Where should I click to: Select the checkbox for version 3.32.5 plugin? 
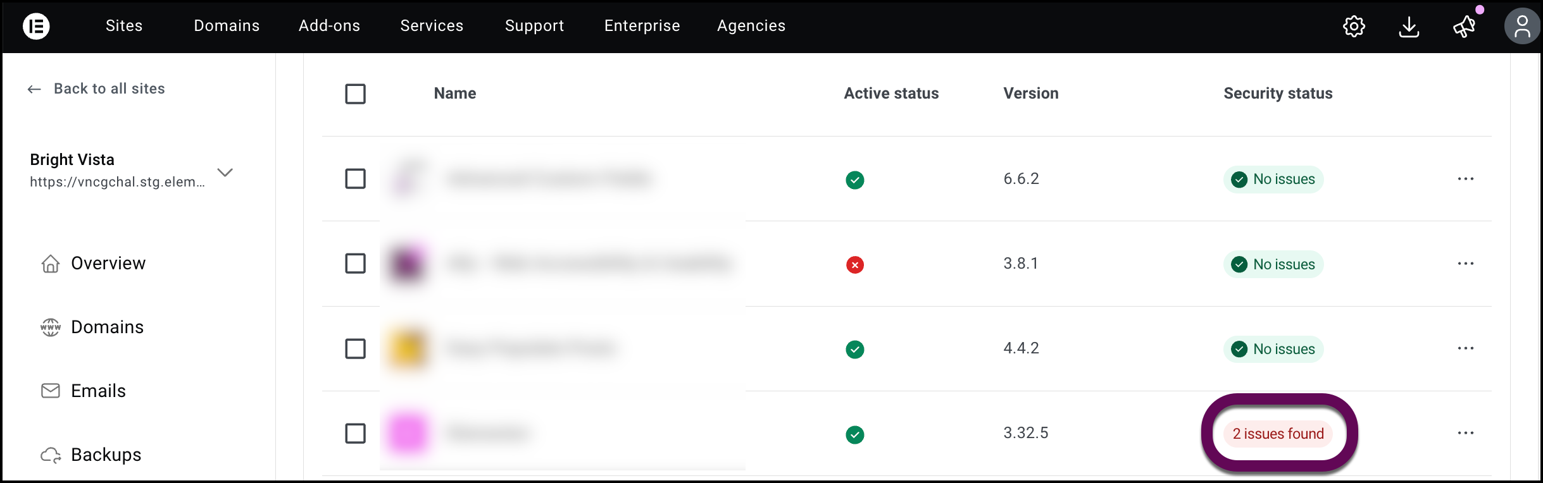355,434
